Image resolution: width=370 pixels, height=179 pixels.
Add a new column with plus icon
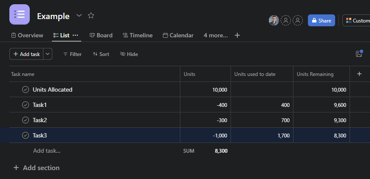coord(359,74)
